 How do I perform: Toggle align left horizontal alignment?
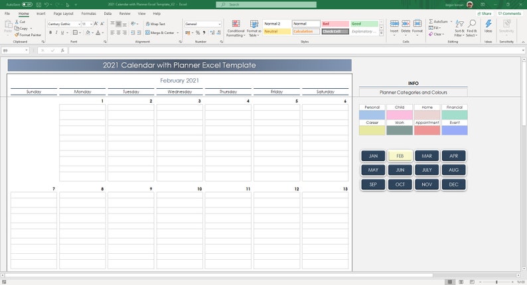click(x=112, y=32)
